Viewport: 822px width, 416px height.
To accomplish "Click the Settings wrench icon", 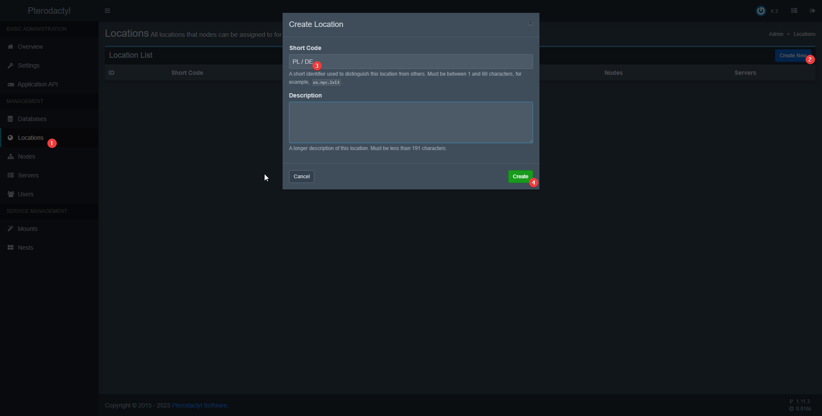I will [11, 65].
